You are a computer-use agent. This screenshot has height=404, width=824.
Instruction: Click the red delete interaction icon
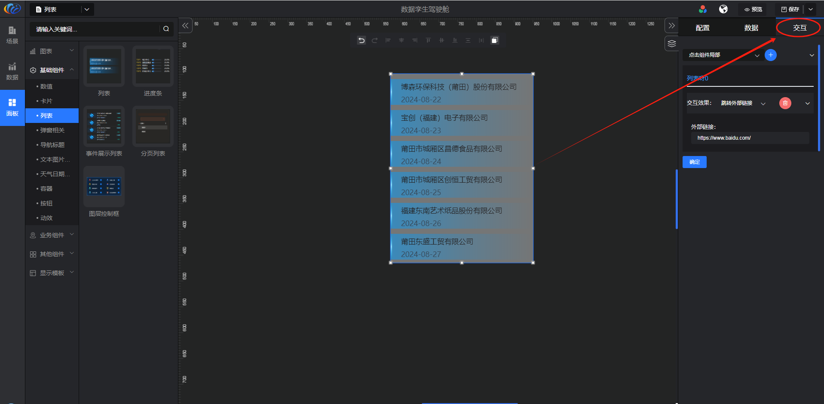pos(785,103)
